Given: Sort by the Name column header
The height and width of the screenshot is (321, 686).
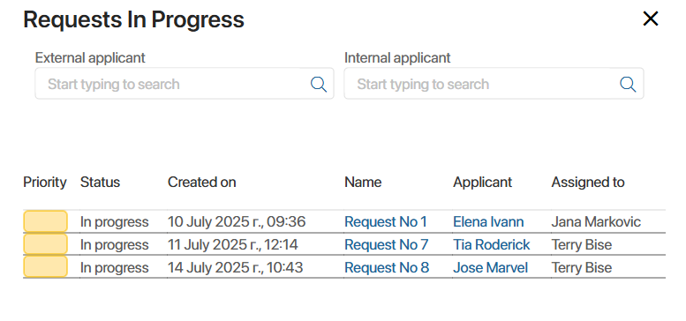Looking at the screenshot, I should (363, 183).
